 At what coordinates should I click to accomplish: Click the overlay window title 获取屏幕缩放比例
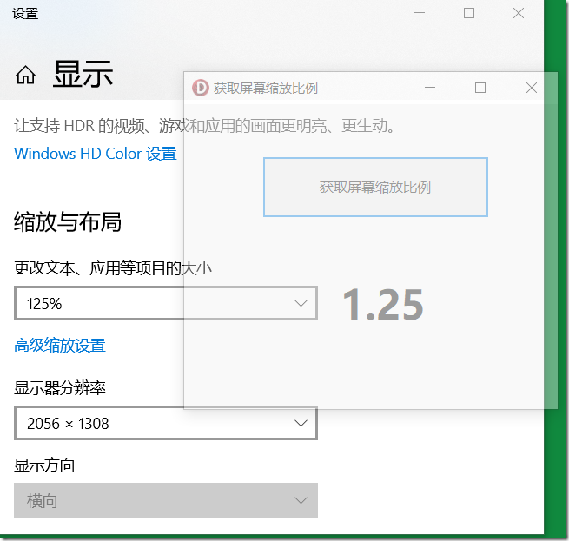click(x=266, y=89)
